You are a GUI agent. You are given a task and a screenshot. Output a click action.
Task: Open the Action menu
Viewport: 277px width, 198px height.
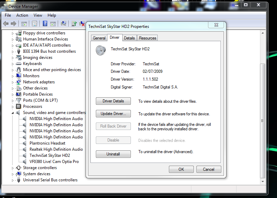click(x=22, y=15)
